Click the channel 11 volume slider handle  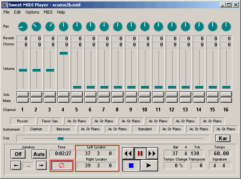(158, 87)
